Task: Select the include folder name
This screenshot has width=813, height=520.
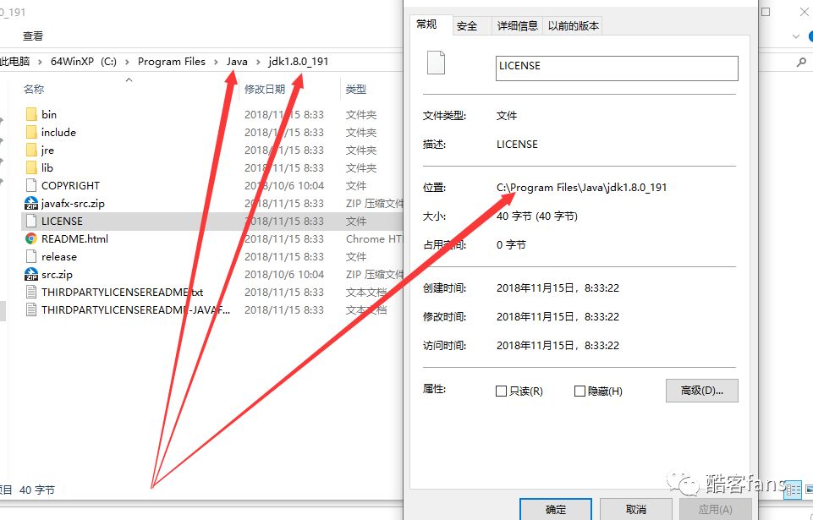Action: coord(58,132)
